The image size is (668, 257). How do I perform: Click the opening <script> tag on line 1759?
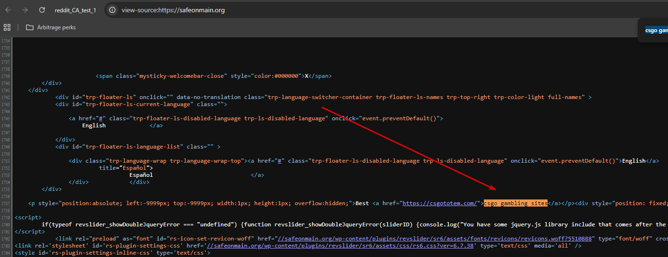point(28,217)
